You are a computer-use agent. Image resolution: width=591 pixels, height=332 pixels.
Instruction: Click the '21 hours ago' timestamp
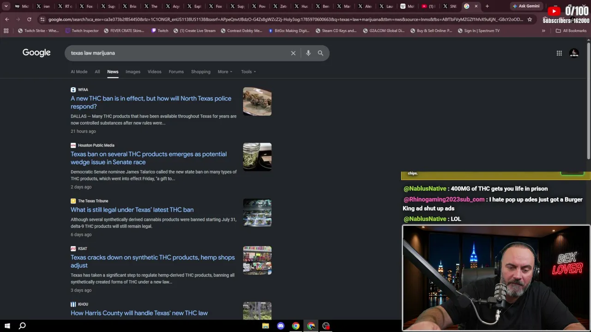(83, 131)
